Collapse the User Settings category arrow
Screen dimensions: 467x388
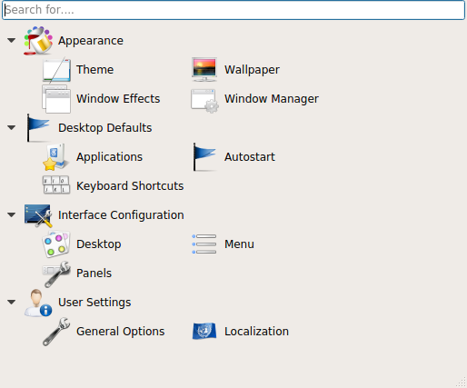tap(12, 302)
